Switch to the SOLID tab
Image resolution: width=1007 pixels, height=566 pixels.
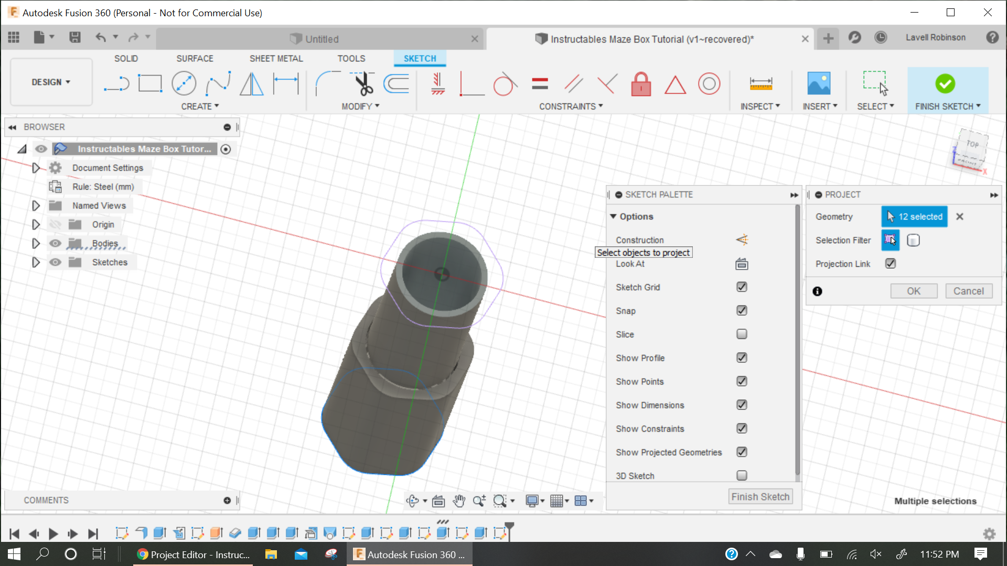tap(126, 59)
